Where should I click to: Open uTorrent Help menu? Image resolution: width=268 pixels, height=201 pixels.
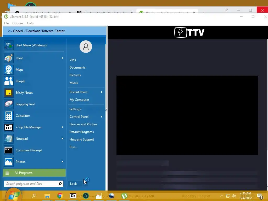30,23
